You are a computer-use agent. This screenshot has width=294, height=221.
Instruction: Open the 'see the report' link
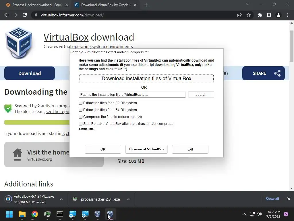pos(57,112)
